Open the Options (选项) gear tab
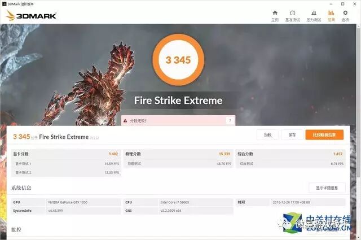The height and width of the screenshot is (240, 361). coord(345,16)
